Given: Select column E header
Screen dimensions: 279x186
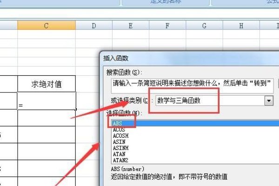Looking at the screenshot, I should (131, 25).
